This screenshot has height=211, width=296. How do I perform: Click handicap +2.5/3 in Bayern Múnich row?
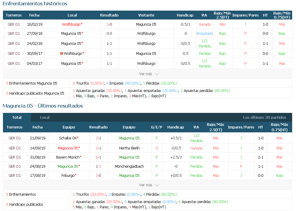click(x=176, y=157)
